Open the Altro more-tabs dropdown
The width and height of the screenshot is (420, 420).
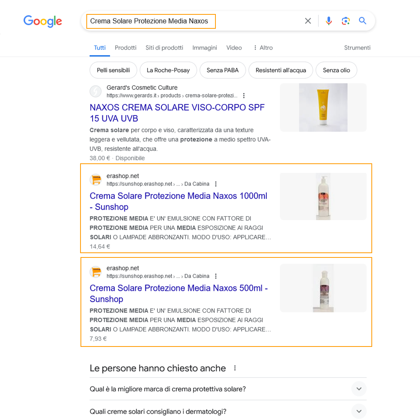263,48
